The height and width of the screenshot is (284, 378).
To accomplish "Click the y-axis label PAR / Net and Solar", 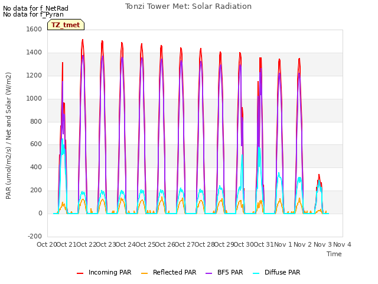I will tap(8, 135).
